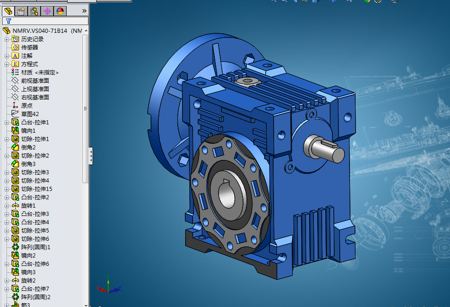Select the 凸台-拉伸3 feature label
Viewport: 450px width, 307px height.
point(35,214)
